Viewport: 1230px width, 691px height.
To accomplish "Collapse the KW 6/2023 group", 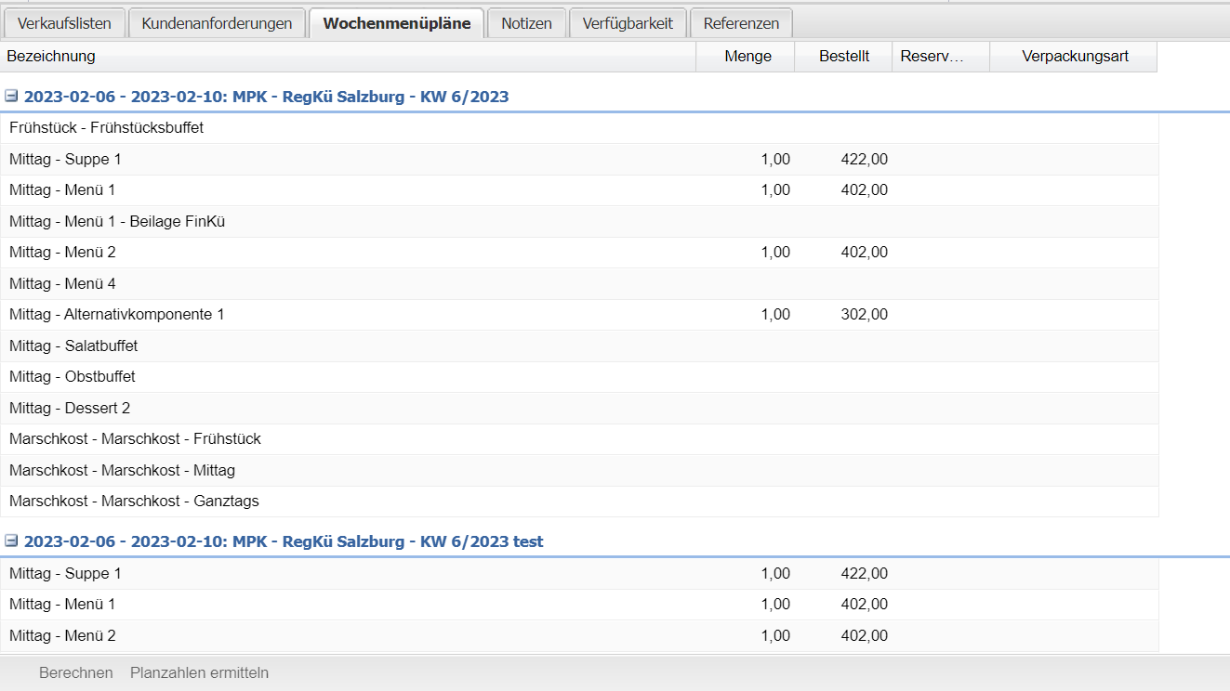I will pos(12,97).
